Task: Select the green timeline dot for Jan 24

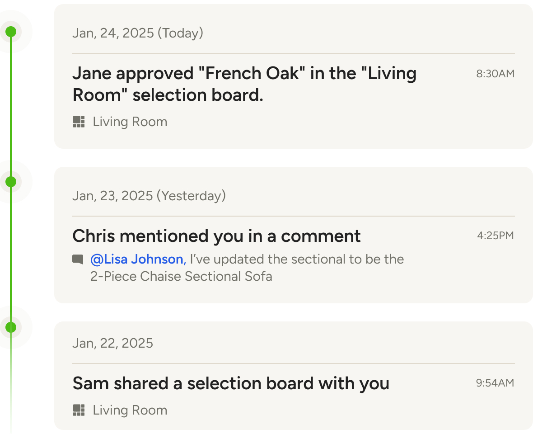Action: [11, 32]
